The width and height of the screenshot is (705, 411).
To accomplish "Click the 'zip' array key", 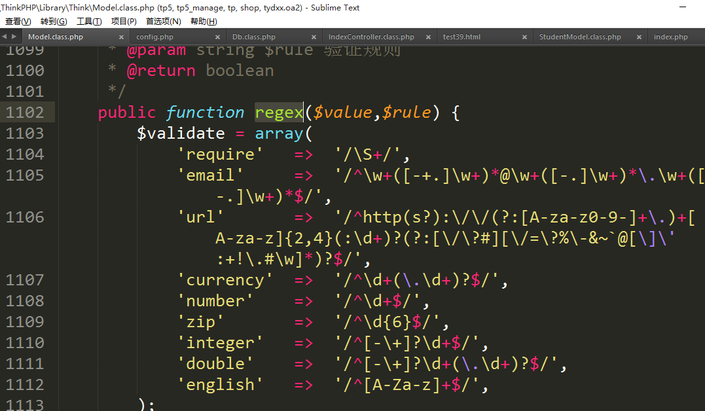I will point(200,322).
